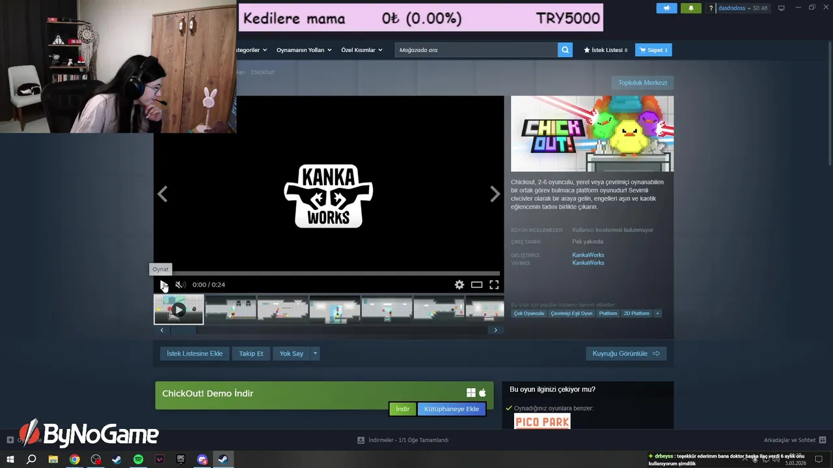This screenshot has height=468, width=833.
Task: Open taskbar search magnifier
Action: click(31, 460)
